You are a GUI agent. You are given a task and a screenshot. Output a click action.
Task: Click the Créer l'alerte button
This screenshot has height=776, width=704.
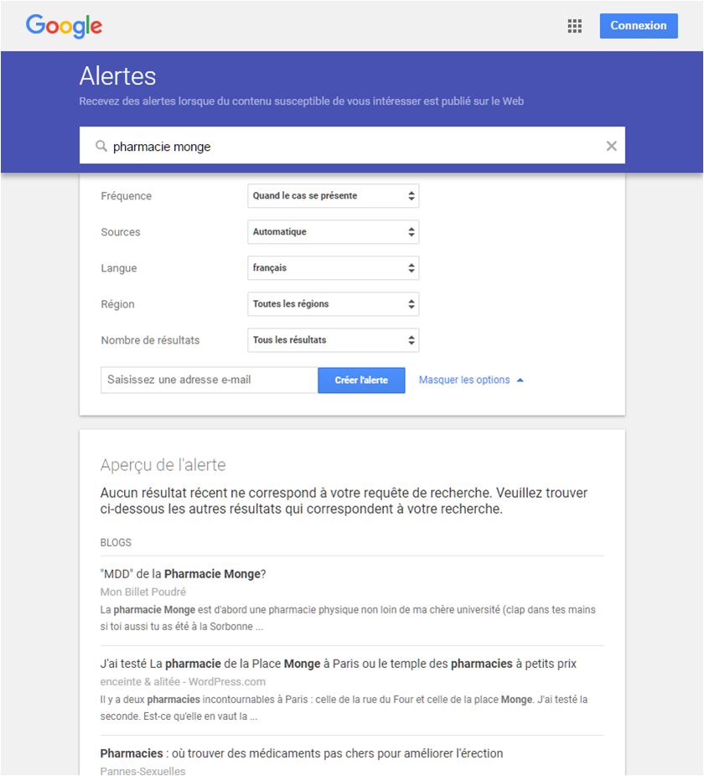(361, 380)
